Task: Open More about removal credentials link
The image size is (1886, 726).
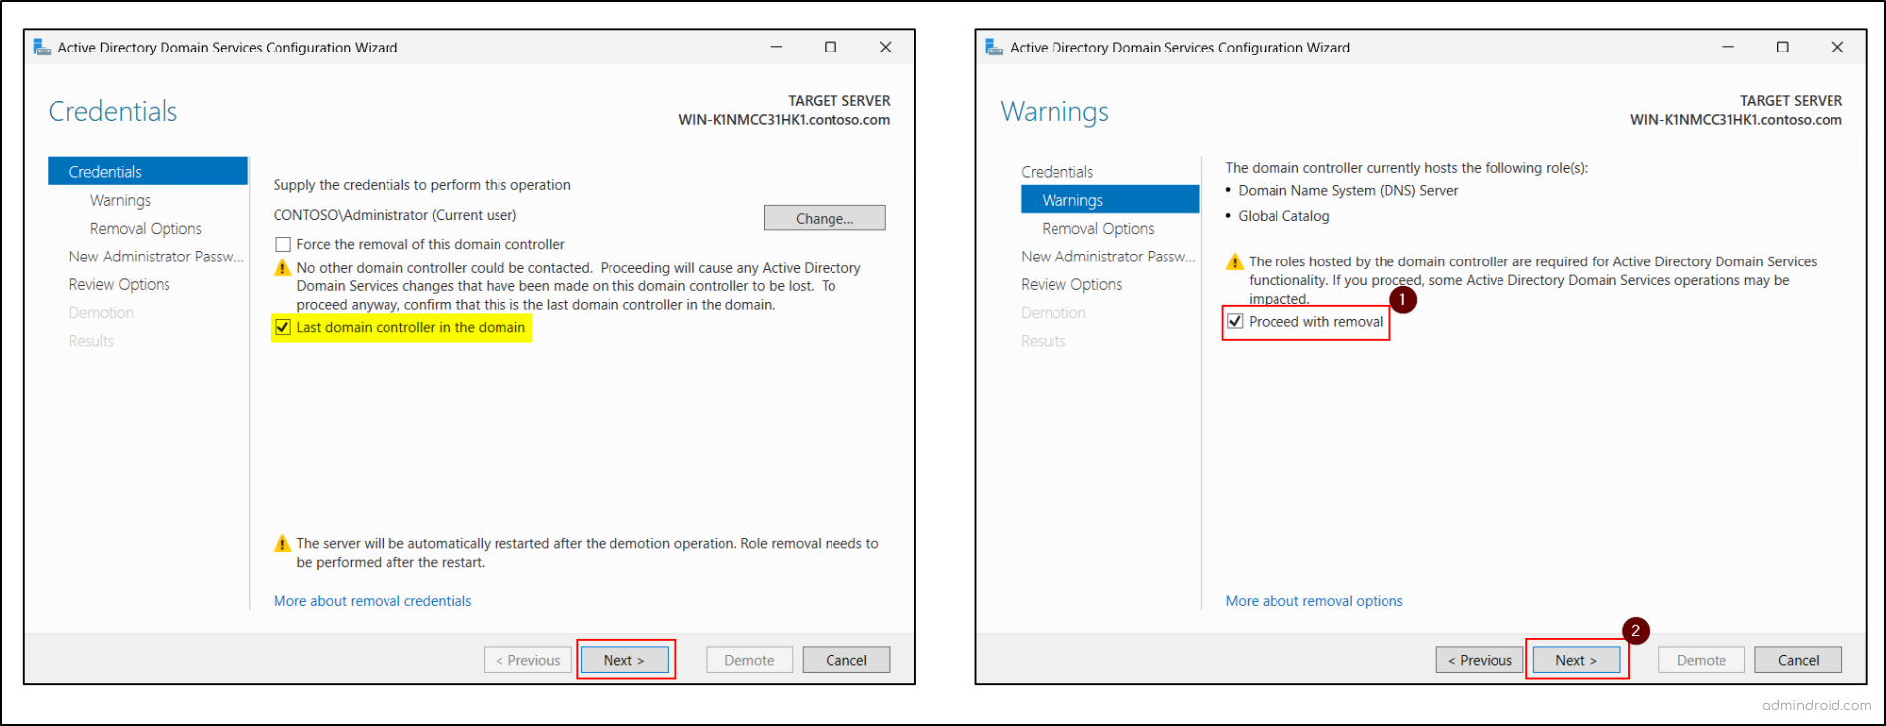Action: pos(373,601)
